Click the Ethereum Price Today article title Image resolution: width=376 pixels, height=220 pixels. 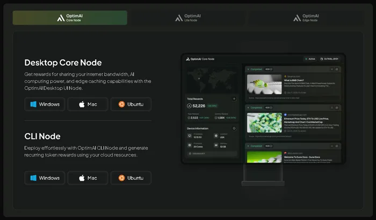click(307, 120)
